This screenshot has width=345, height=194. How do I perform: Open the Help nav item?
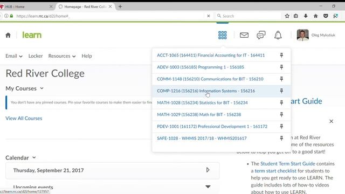[x=86, y=56]
